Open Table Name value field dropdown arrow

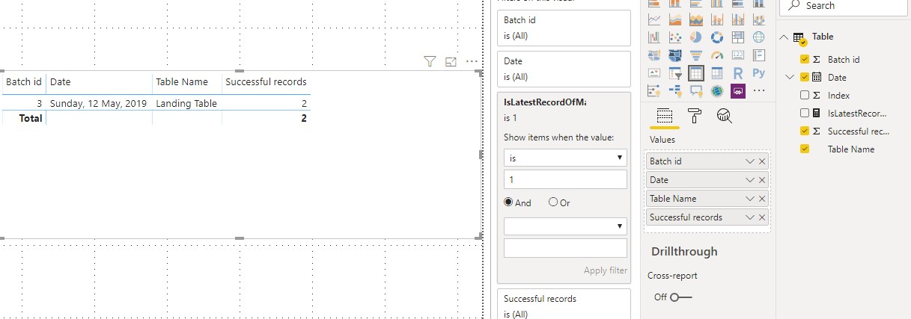pyautogui.click(x=750, y=199)
